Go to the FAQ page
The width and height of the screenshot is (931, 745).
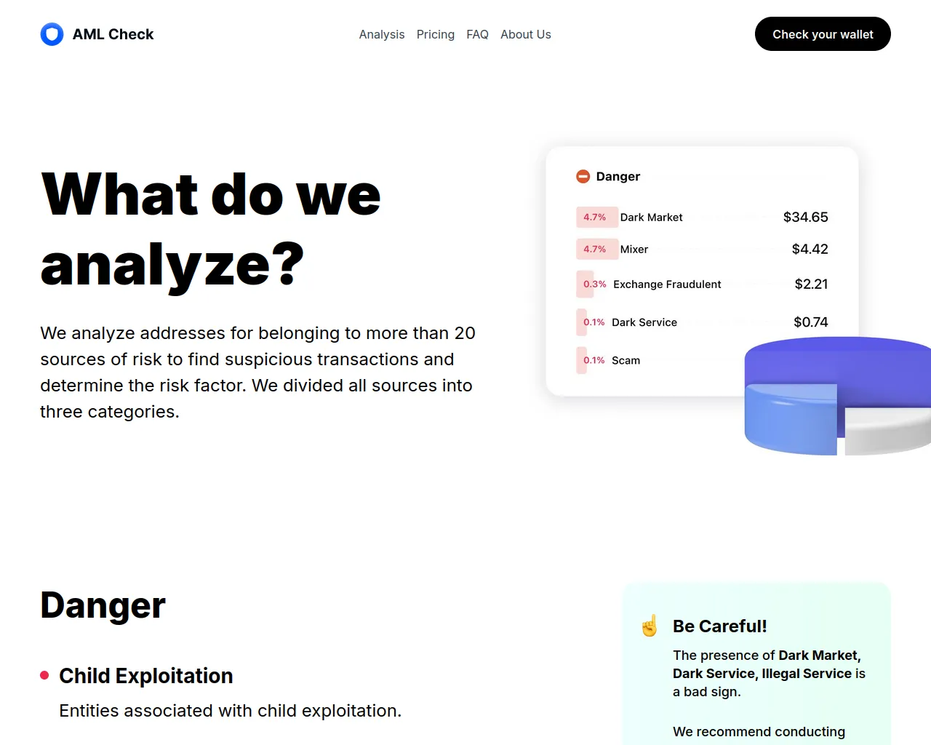(x=477, y=34)
